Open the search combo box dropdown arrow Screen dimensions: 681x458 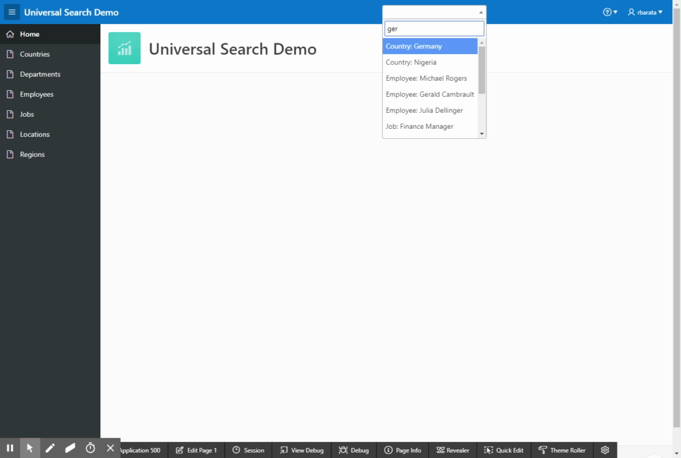coord(481,11)
